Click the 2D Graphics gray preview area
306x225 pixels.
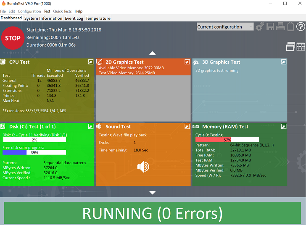coord(143,98)
